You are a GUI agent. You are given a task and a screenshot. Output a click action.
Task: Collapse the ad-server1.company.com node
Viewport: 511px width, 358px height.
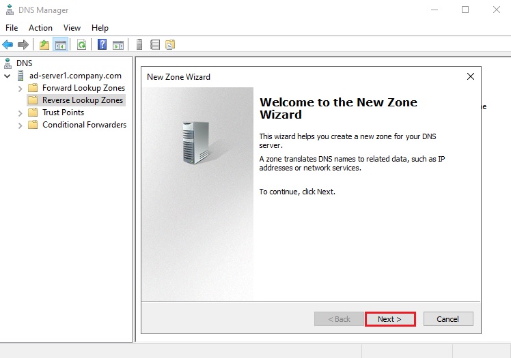pyautogui.click(x=8, y=76)
